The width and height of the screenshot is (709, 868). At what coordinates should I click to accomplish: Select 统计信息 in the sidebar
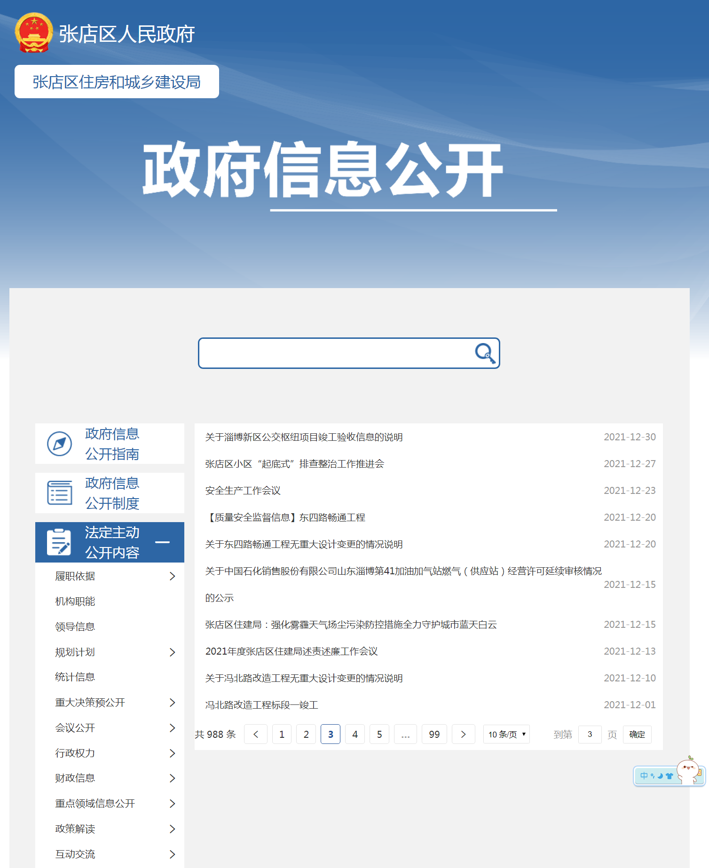(x=75, y=677)
